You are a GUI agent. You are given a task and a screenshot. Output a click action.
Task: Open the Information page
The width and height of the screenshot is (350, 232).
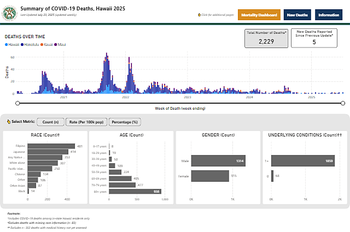coord(328,15)
